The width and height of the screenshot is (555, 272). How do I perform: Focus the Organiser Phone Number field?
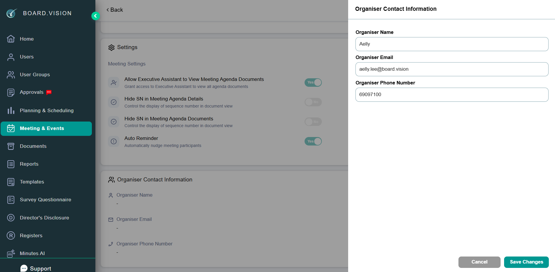click(x=452, y=95)
